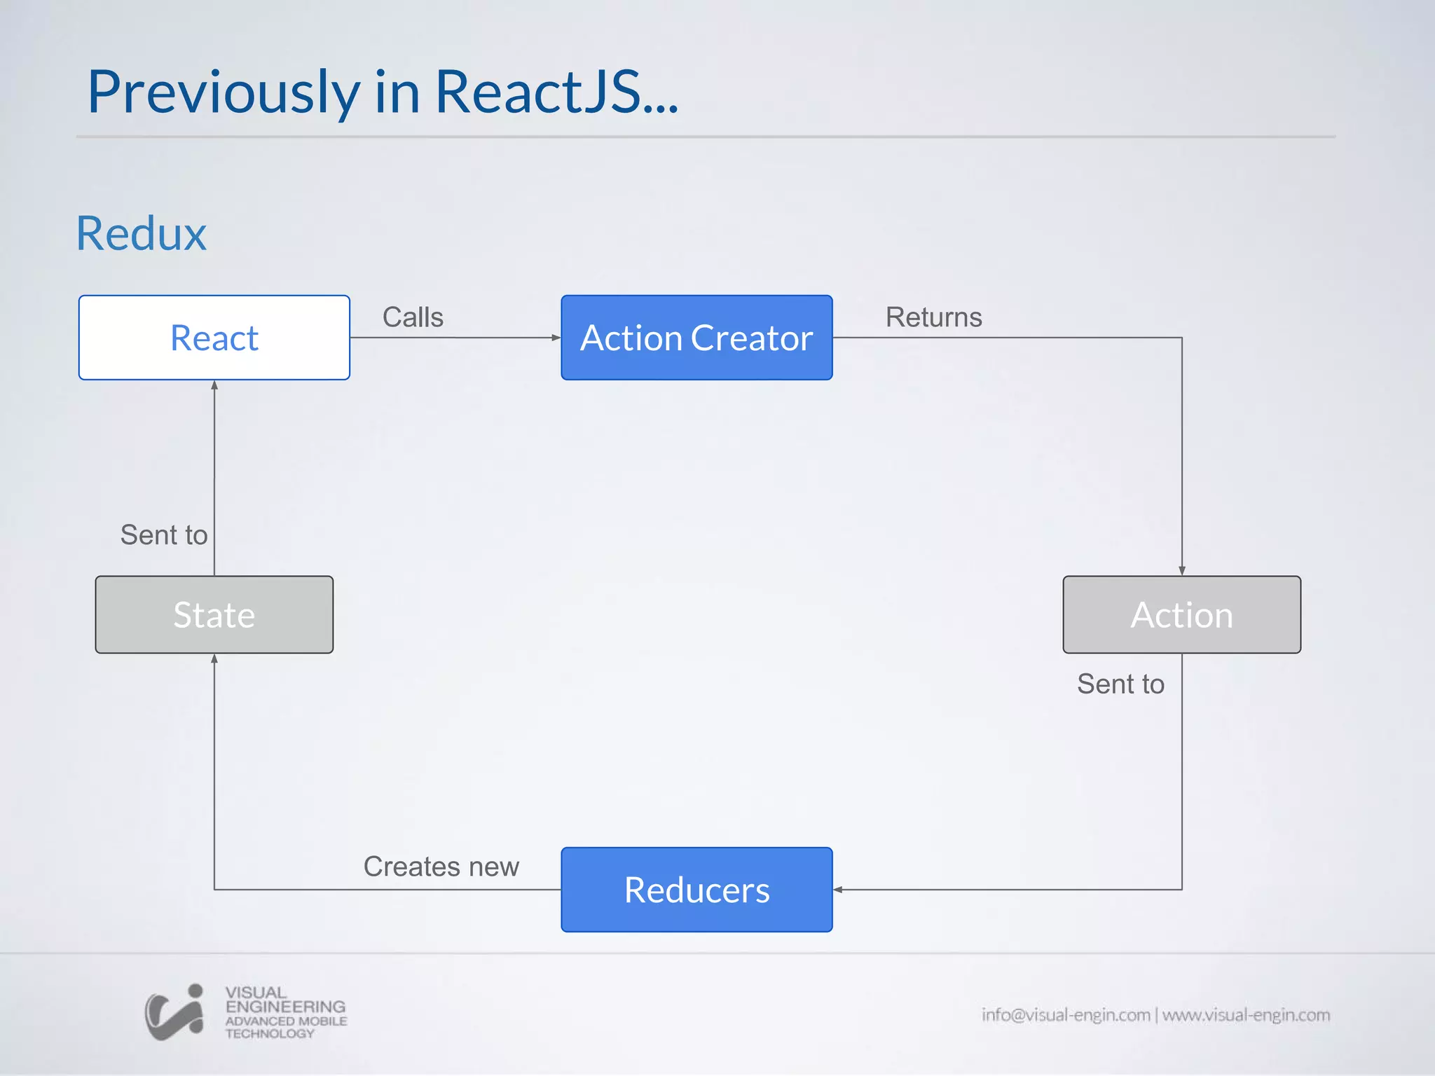Click 'Sent to' label above State box
Viewport: 1435px width, 1076px height.
click(164, 535)
